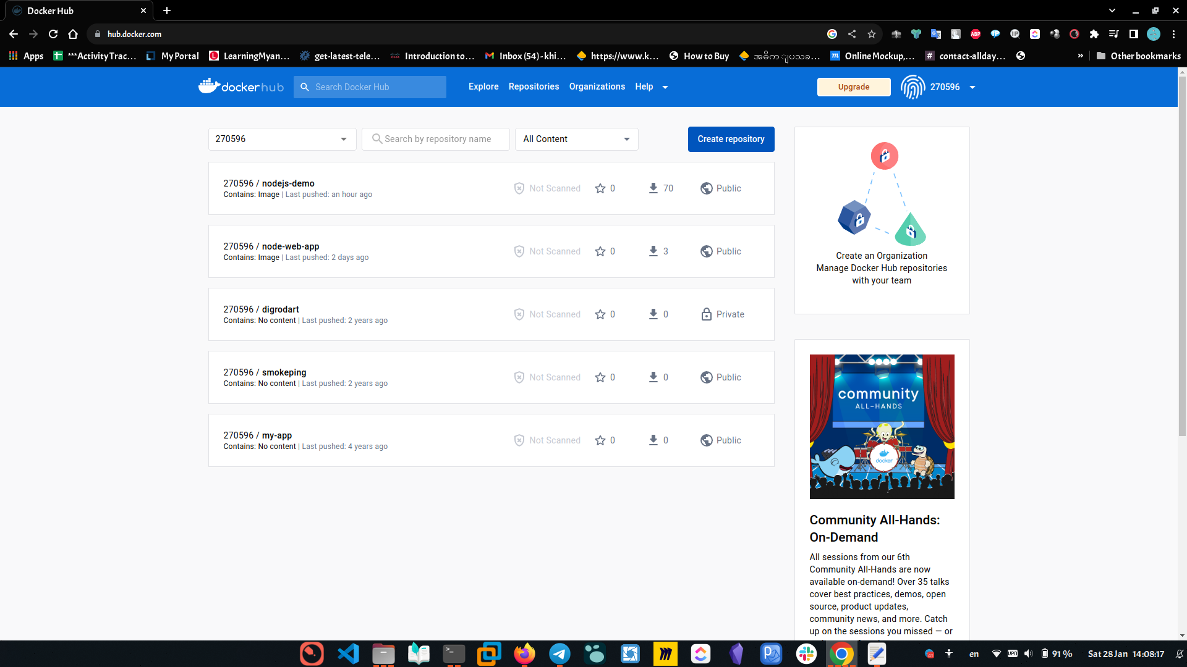The width and height of the screenshot is (1187, 667).
Task: Click the star icon on digrodart row
Action: pyautogui.click(x=600, y=314)
